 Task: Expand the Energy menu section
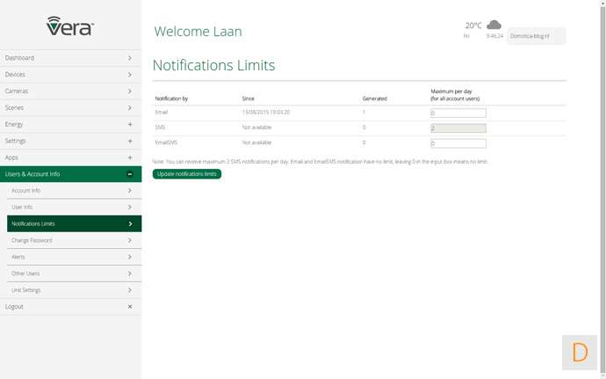tap(130, 124)
